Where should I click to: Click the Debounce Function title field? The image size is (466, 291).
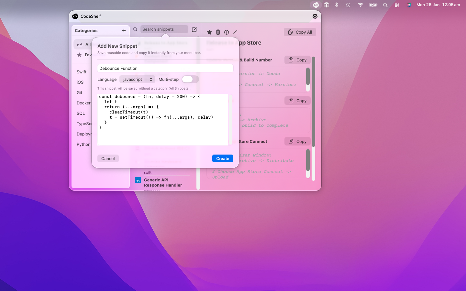(165, 68)
